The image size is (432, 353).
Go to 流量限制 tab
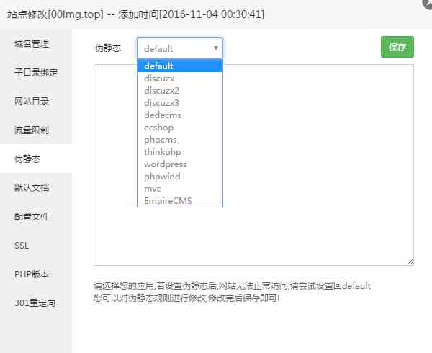pyautogui.click(x=36, y=130)
